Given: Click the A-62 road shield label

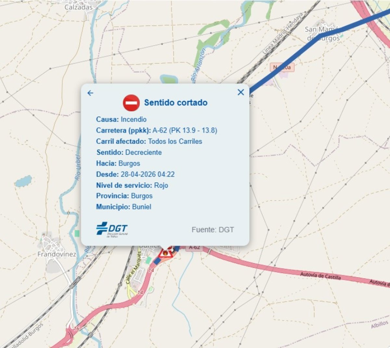Looking at the screenshot, I should (194, 247).
